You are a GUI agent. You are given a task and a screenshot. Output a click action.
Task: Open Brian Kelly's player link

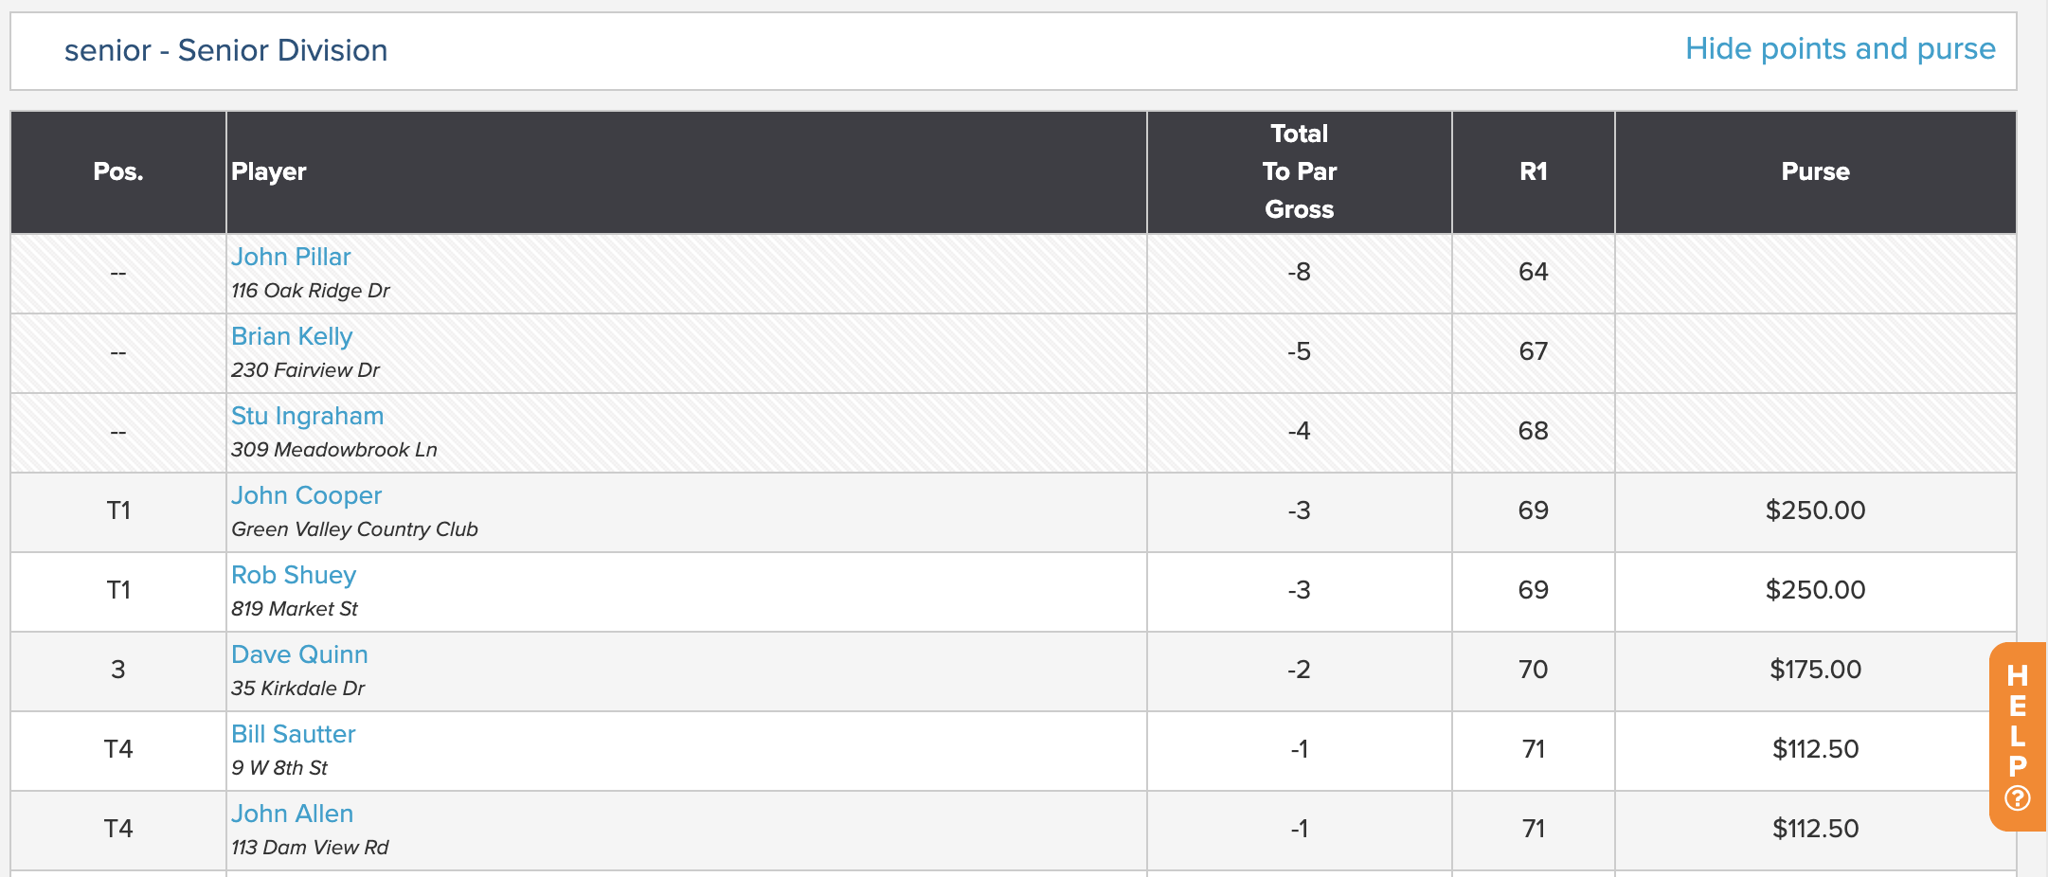tap(292, 336)
